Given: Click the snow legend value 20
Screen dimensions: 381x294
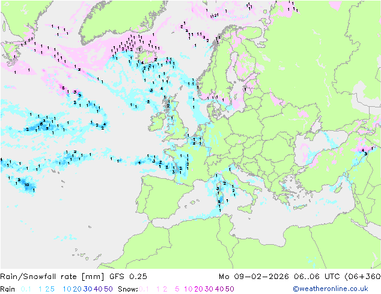Looking at the screenshot, I should (198, 289).
